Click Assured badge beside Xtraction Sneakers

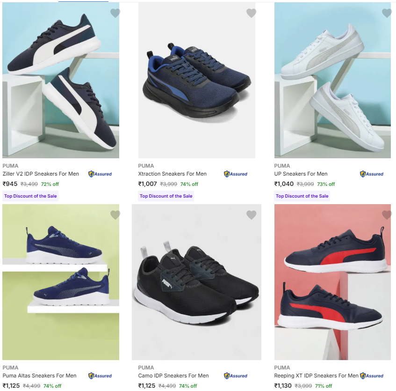(236, 174)
